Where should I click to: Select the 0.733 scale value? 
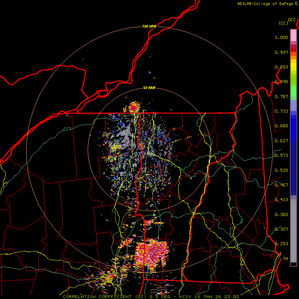(x=281, y=111)
